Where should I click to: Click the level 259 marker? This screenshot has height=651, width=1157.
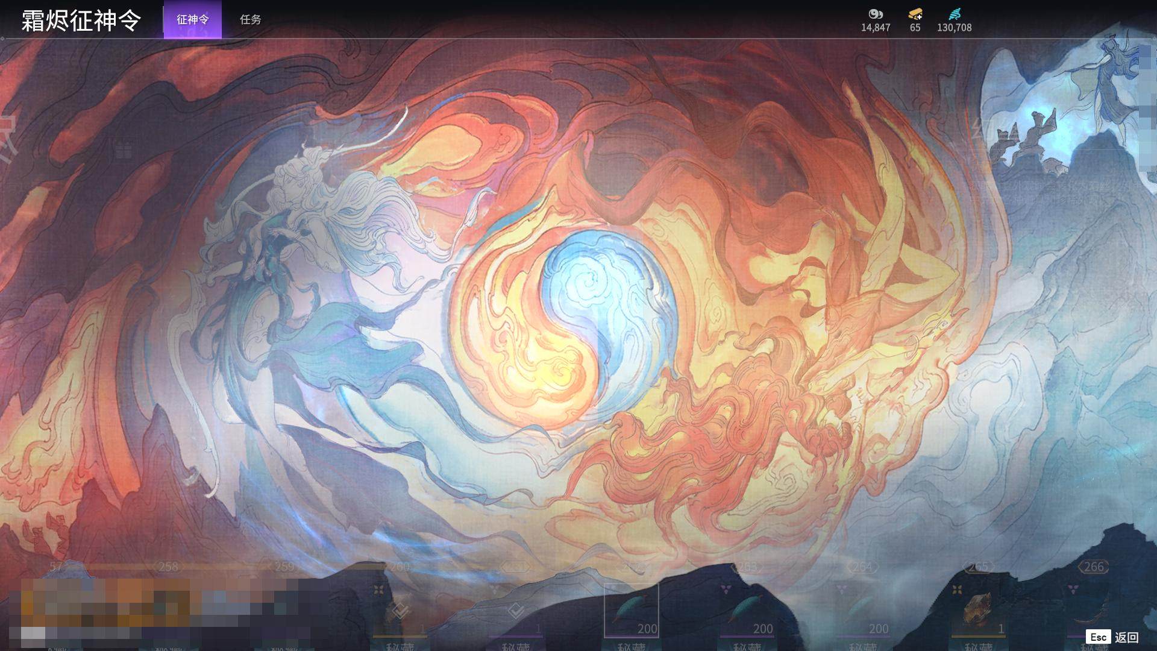[x=284, y=567]
